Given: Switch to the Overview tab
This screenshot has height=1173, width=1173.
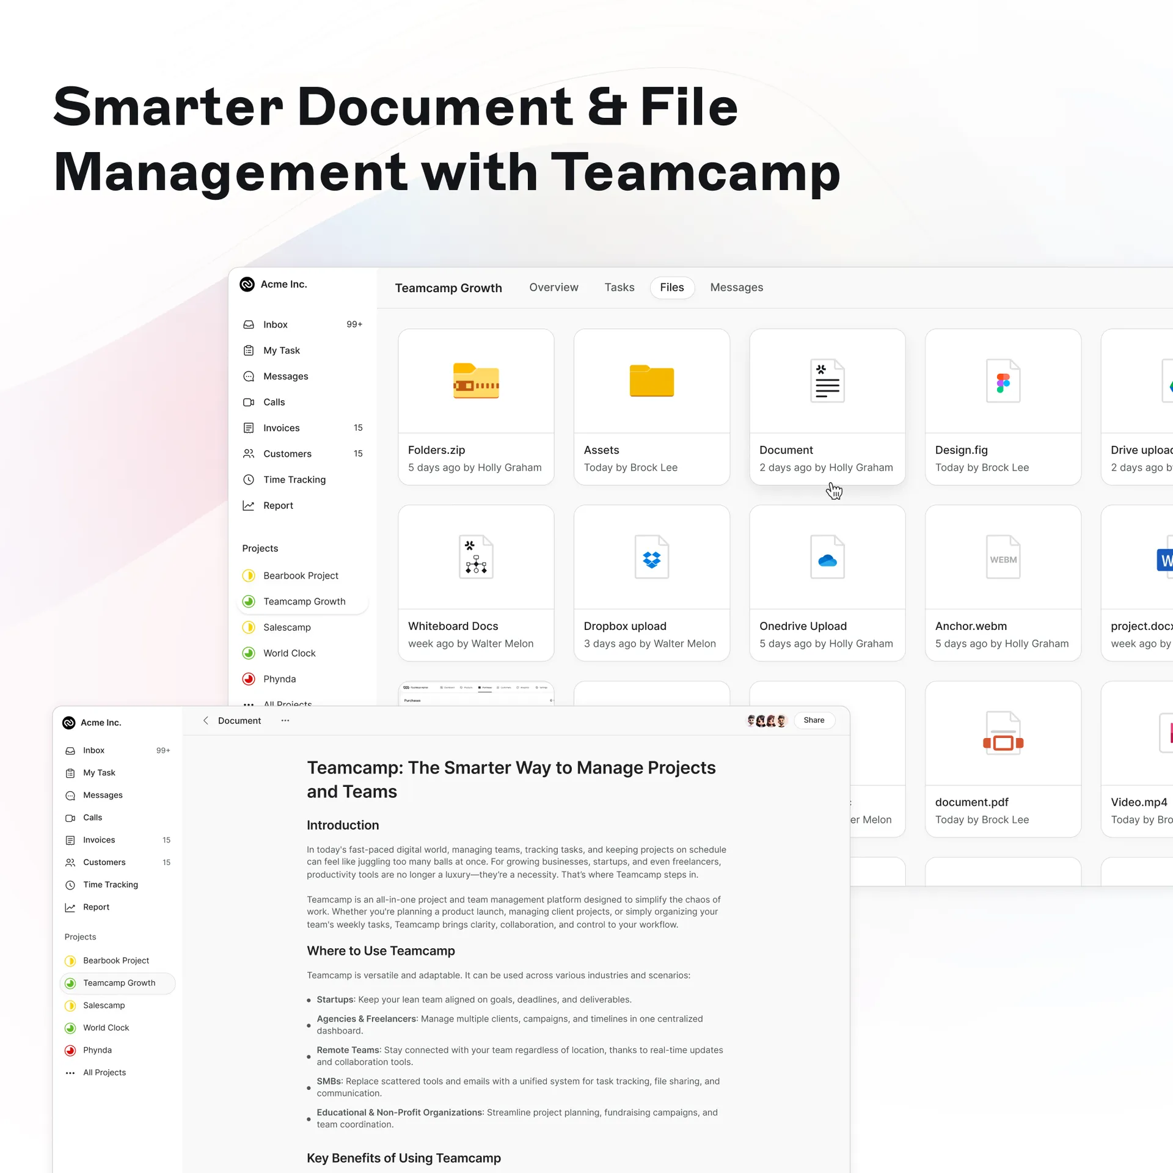Looking at the screenshot, I should (554, 287).
